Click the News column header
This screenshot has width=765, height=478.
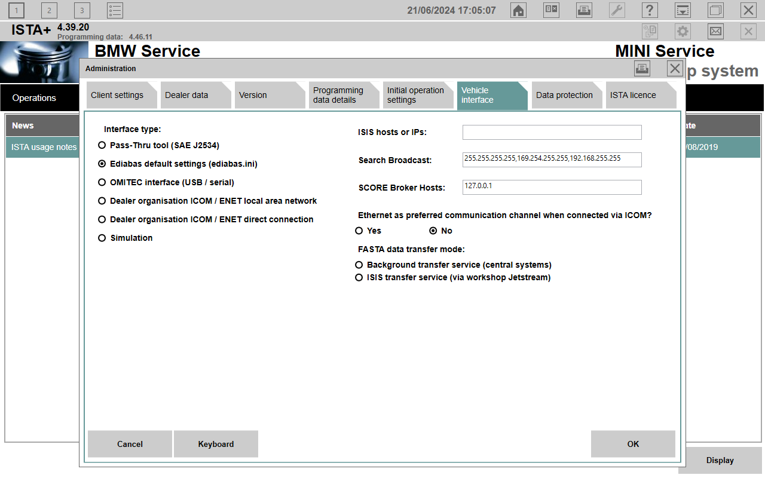[x=43, y=125]
